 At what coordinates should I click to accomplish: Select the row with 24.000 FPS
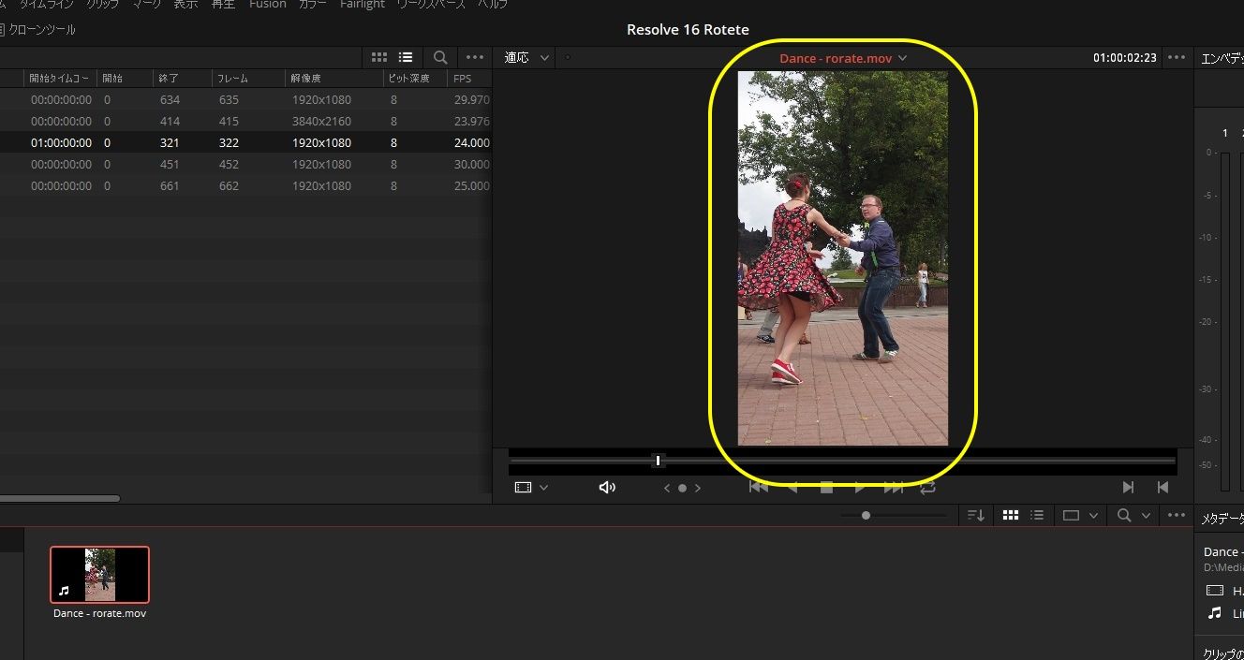tap(245, 143)
